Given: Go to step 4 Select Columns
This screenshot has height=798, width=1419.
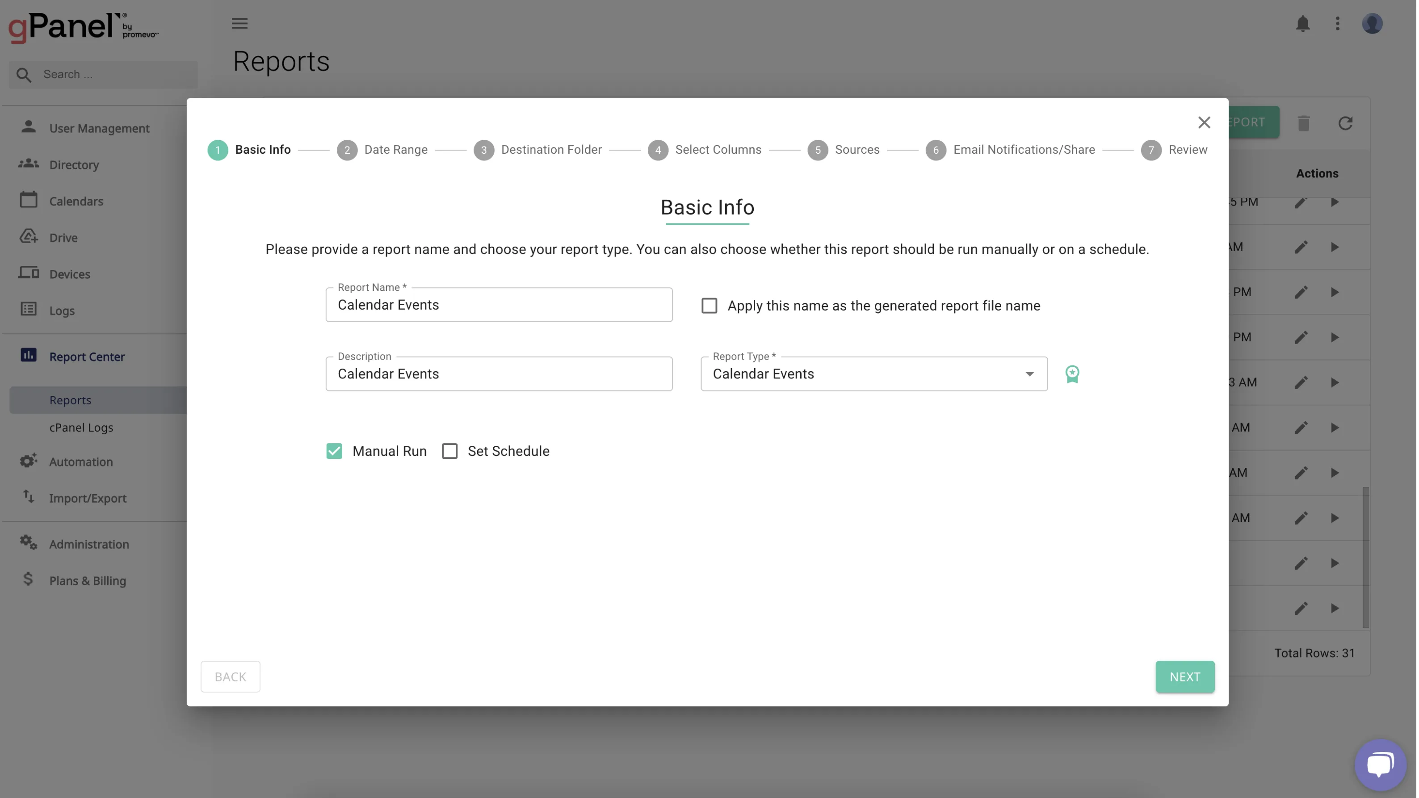Looking at the screenshot, I should pyautogui.click(x=705, y=150).
